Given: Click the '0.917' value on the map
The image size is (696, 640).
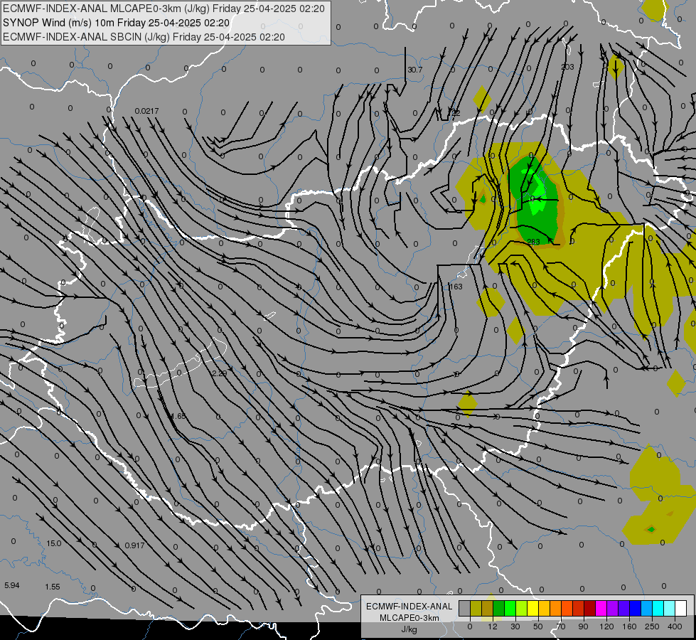Looking at the screenshot, I should click(x=134, y=545).
